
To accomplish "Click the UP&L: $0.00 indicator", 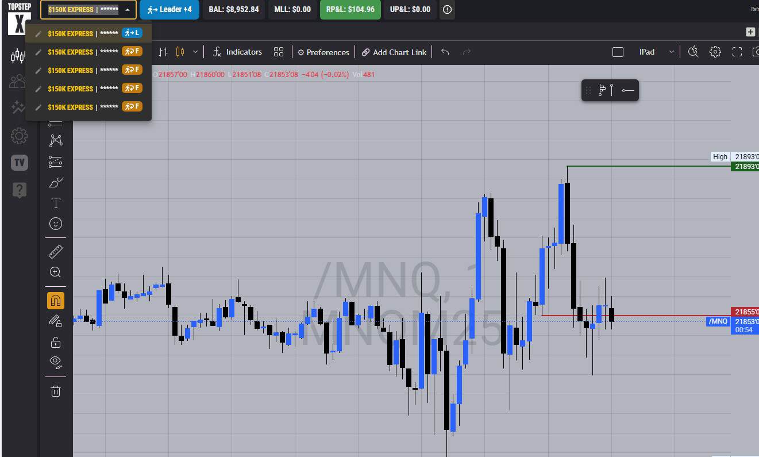I will [x=410, y=9].
